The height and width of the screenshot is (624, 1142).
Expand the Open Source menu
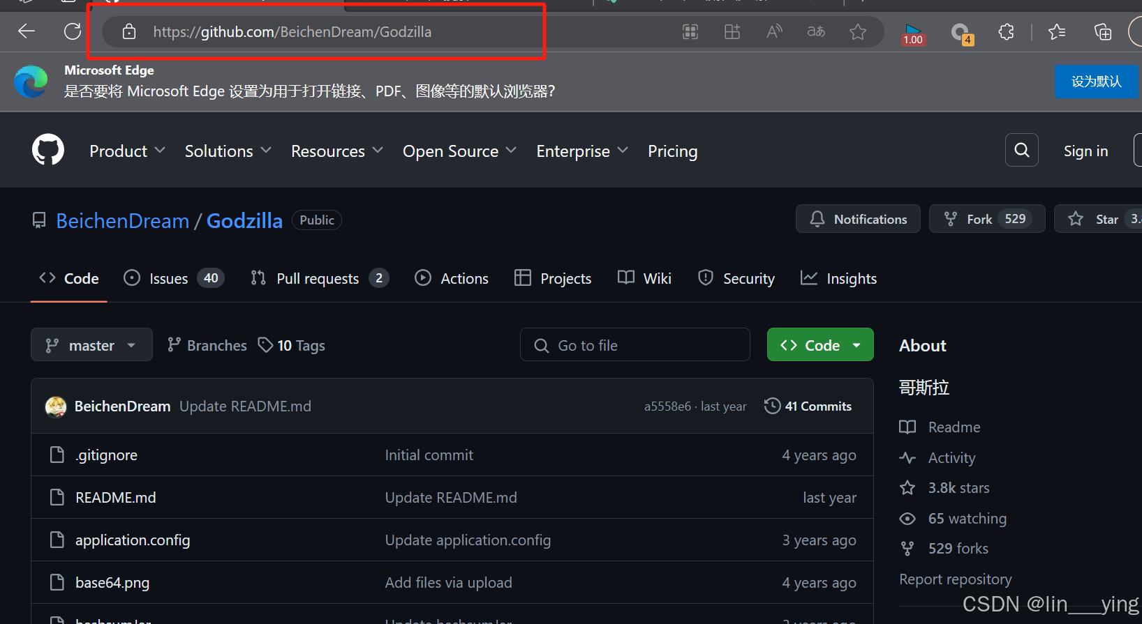pos(459,151)
